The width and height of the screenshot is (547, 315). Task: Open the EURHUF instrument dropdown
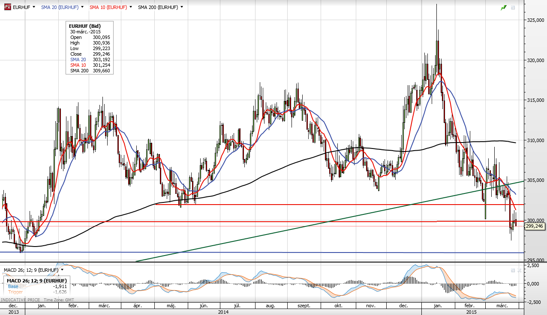point(33,7)
